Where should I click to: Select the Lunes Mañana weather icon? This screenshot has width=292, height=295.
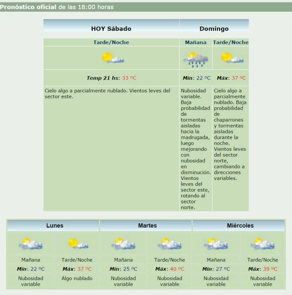[30, 244]
